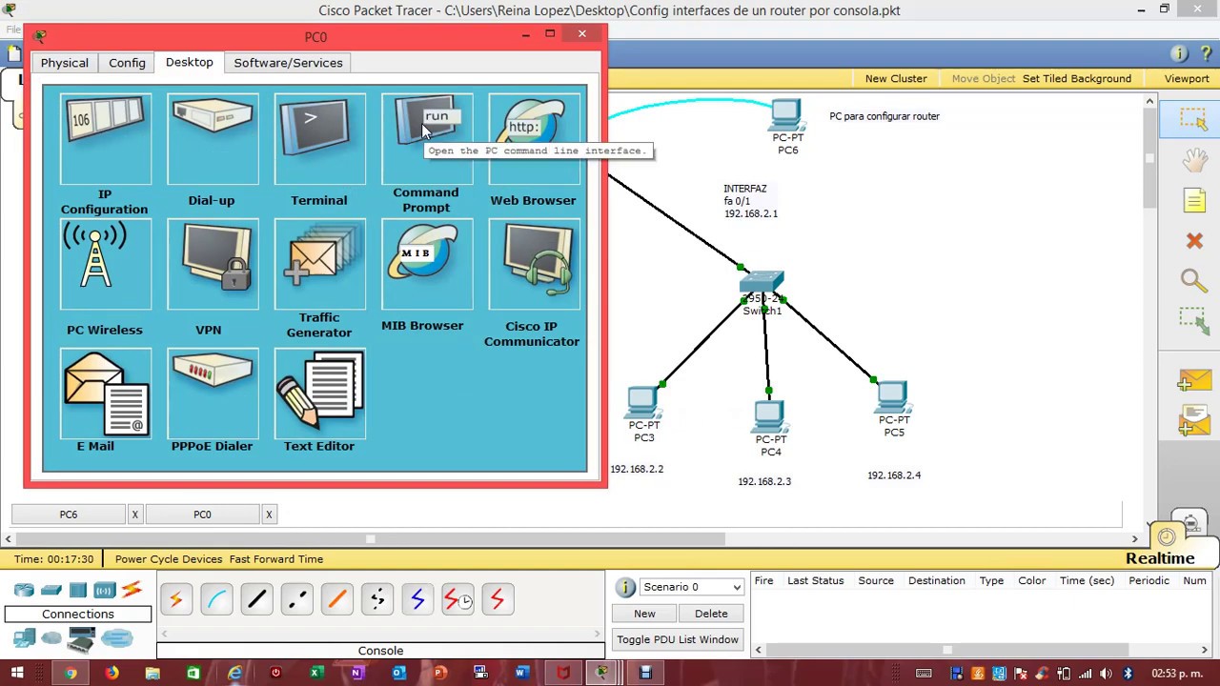The height and width of the screenshot is (686, 1220).
Task: Select the Delete tool (red X)
Action: click(x=1194, y=241)
